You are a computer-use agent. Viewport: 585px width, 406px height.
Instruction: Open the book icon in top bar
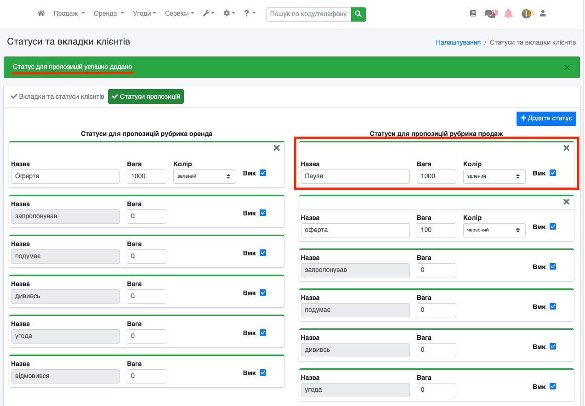point(473,14)
